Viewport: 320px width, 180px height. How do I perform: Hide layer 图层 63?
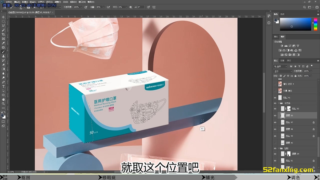click(x=275, y=109)
